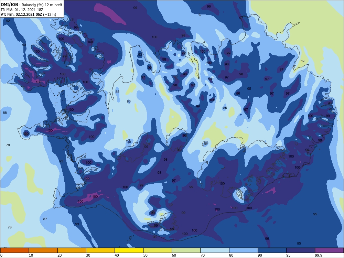Click the '70' tick label on the legend
Image resolution: width=344 pixels, height=258 pixels.
pos(203,255)
